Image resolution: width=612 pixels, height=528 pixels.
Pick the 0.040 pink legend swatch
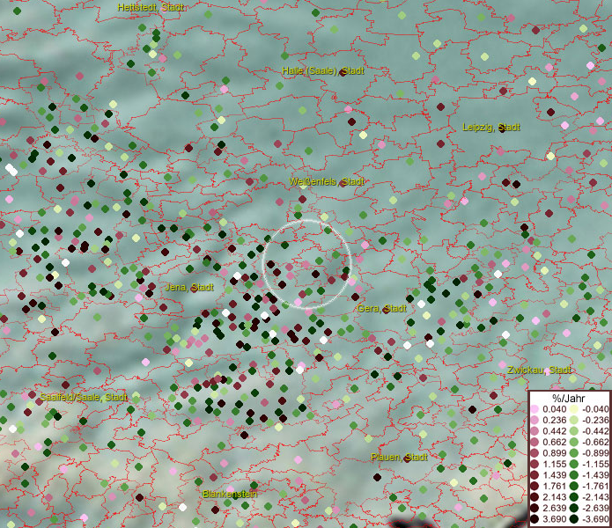click(x=535, y=409)
